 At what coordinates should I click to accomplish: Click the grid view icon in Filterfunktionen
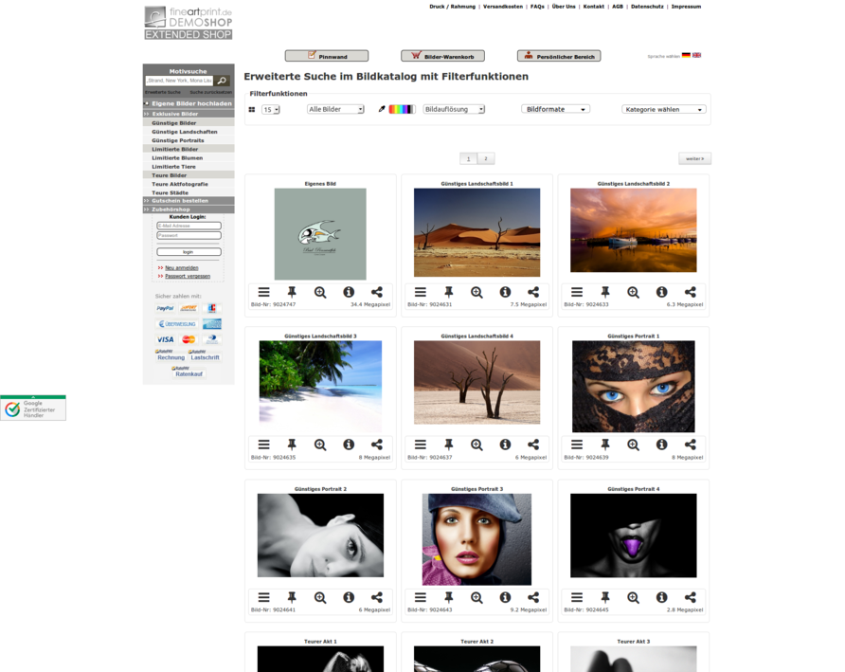pos(252,110)
